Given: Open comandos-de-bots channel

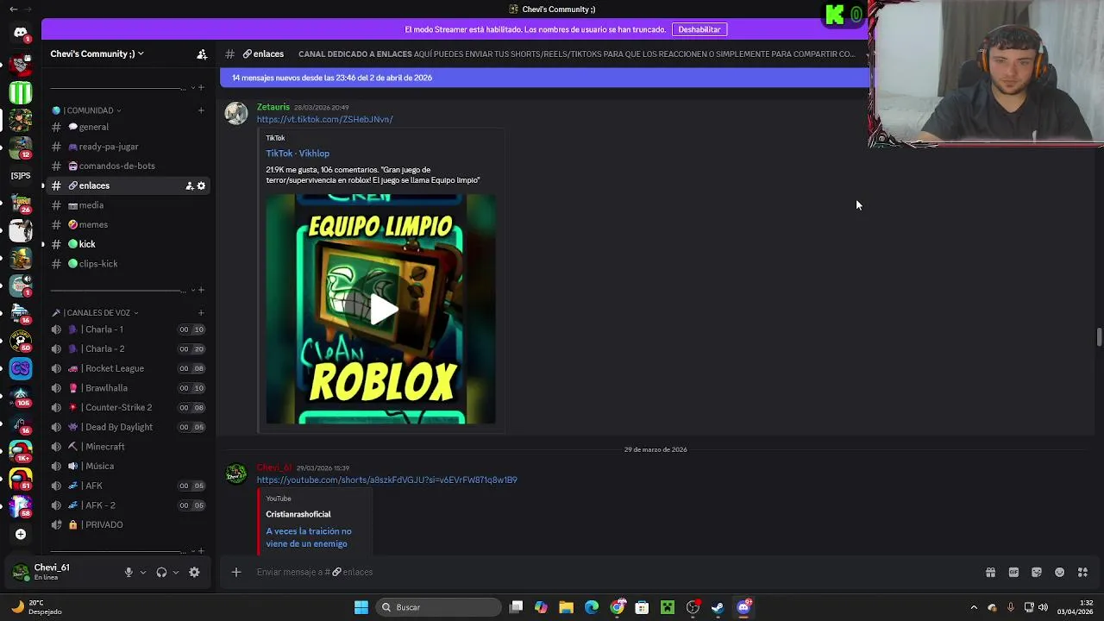Looking at the screenshot, I should click(x=128, y=166).
